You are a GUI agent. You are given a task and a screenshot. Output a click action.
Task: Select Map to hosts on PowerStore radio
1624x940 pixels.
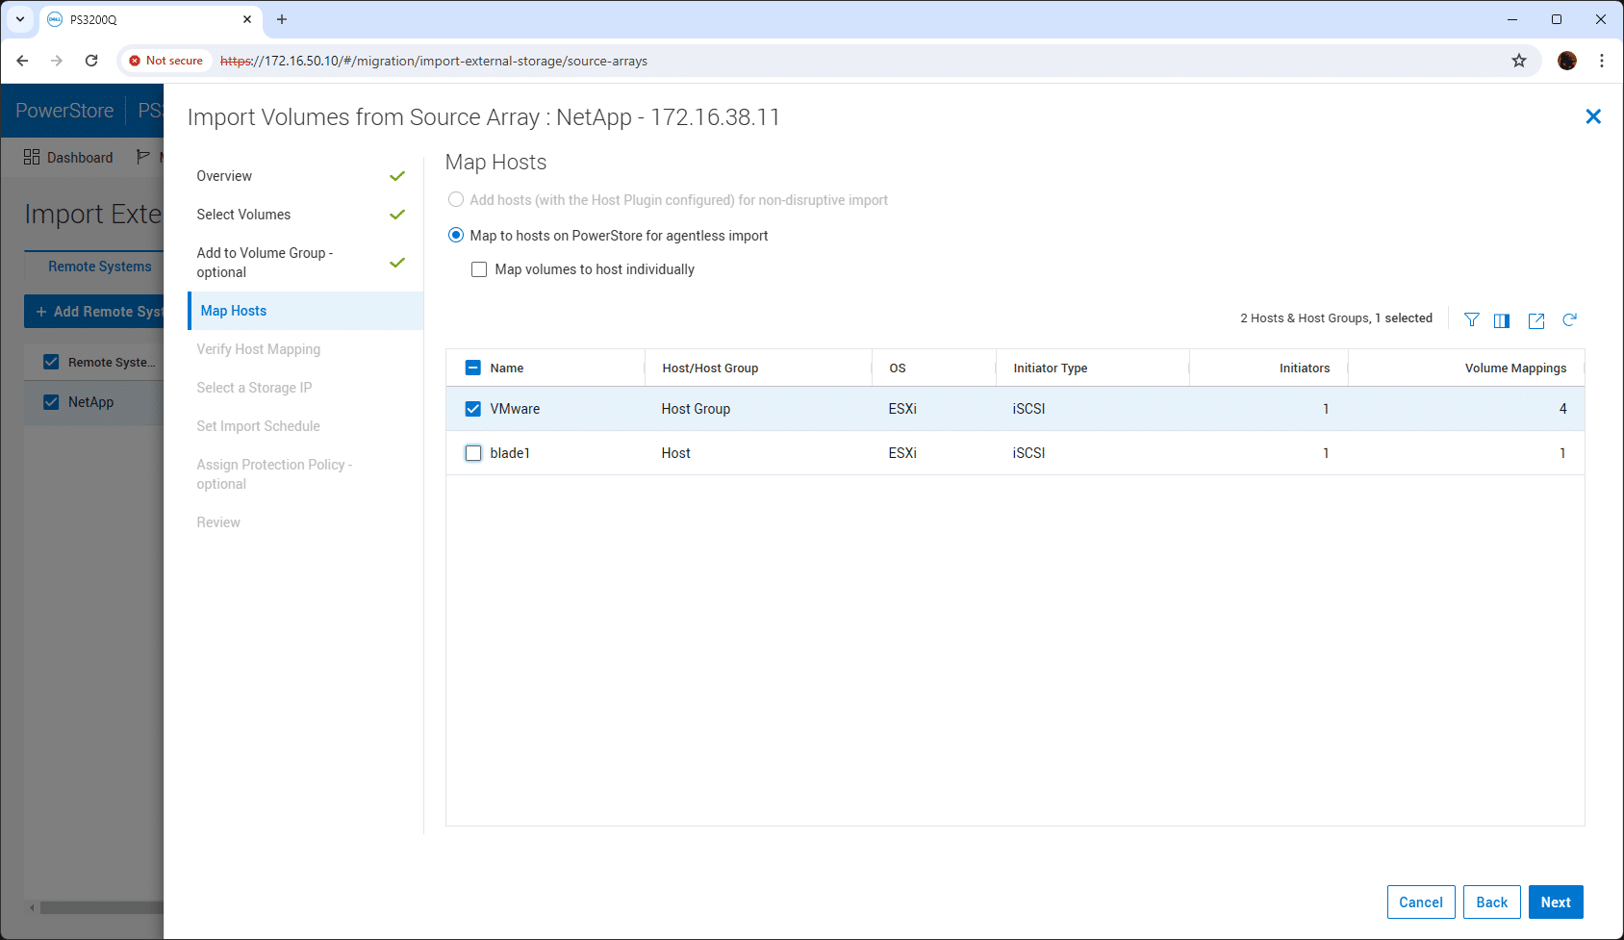[x=456, y=235]
